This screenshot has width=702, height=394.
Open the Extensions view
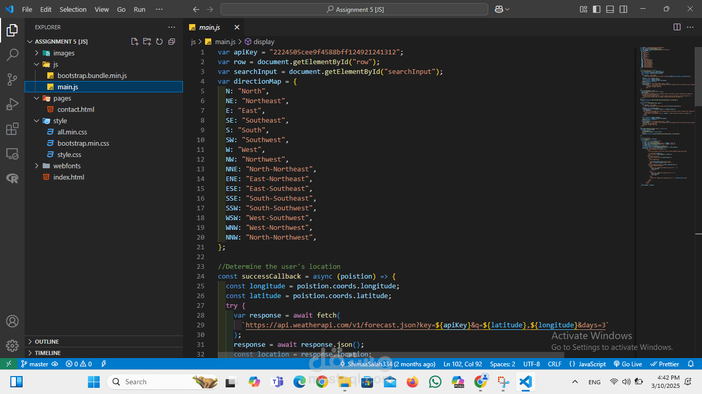point(12,129)
